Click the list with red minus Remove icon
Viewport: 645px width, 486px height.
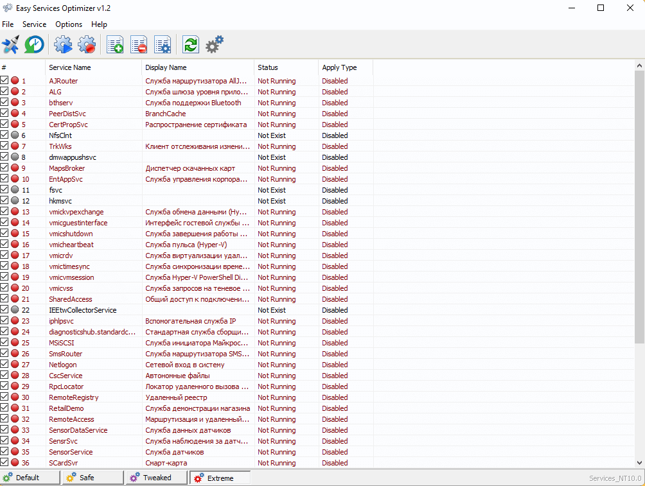pos(139,44)
